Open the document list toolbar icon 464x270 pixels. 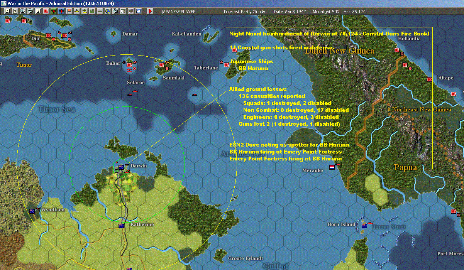coord(15,11)
